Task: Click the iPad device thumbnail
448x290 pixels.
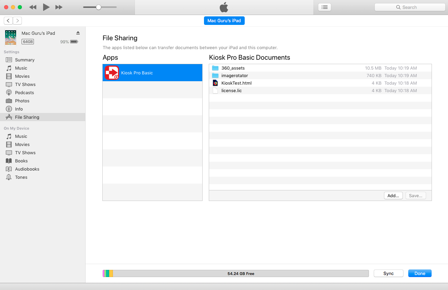Action: (11, 38)
